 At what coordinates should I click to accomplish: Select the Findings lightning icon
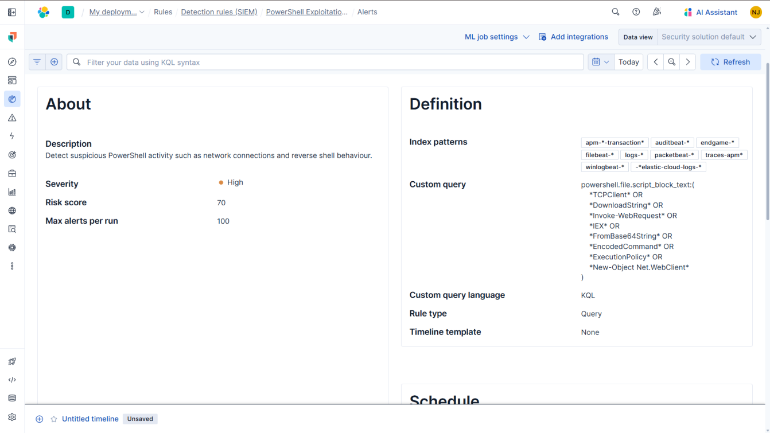pyautogui.click(x=12, y=135)
